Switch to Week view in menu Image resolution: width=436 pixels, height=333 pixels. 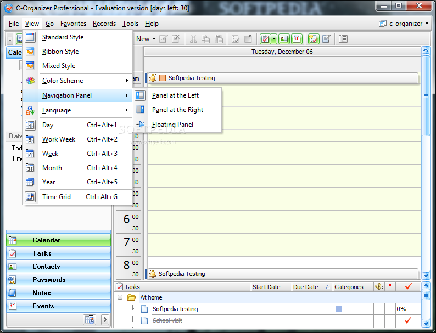click(77, 154)
